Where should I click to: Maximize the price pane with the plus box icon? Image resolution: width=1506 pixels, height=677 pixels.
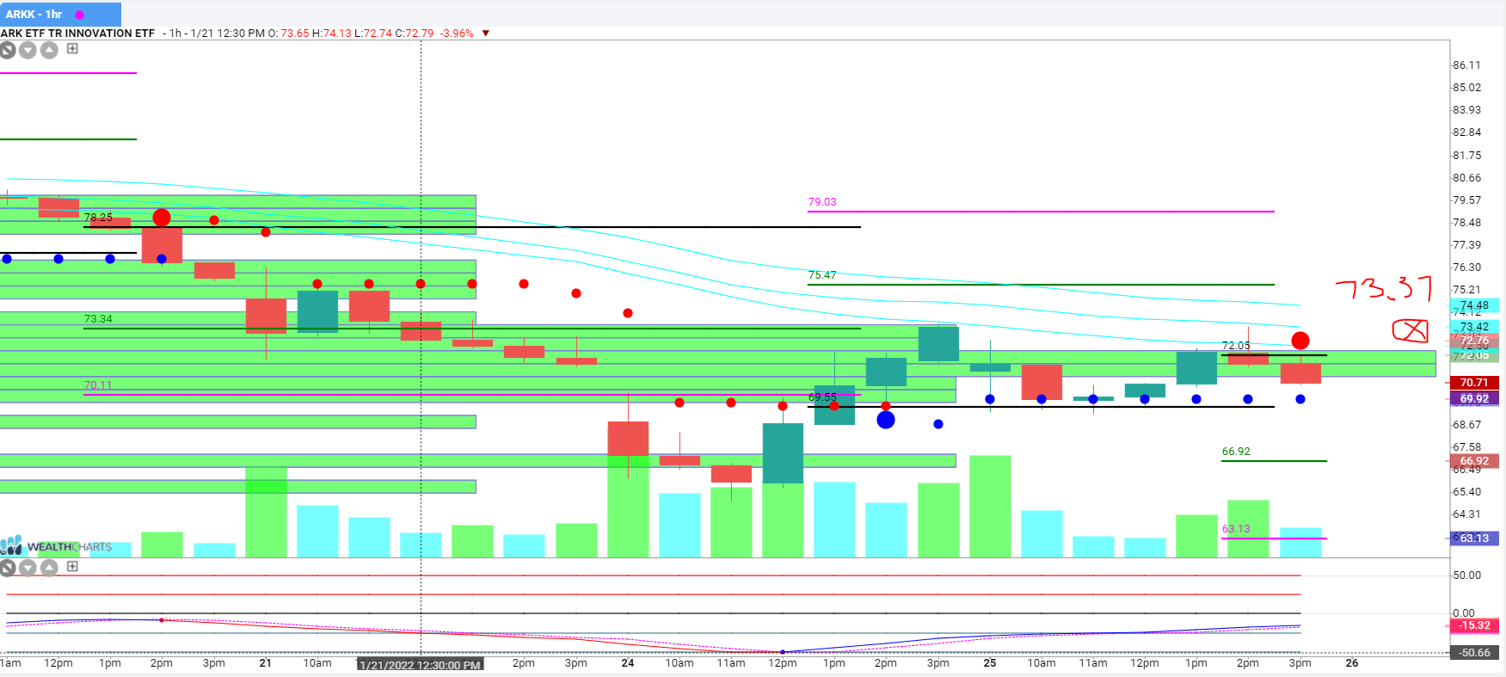coord(72,49)
